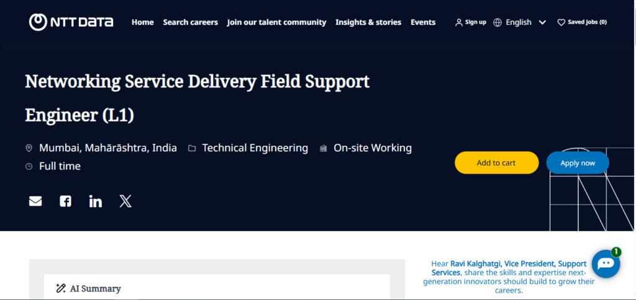
Task: Click the AI Summary wand icon
Action: (x=61, y=288)
